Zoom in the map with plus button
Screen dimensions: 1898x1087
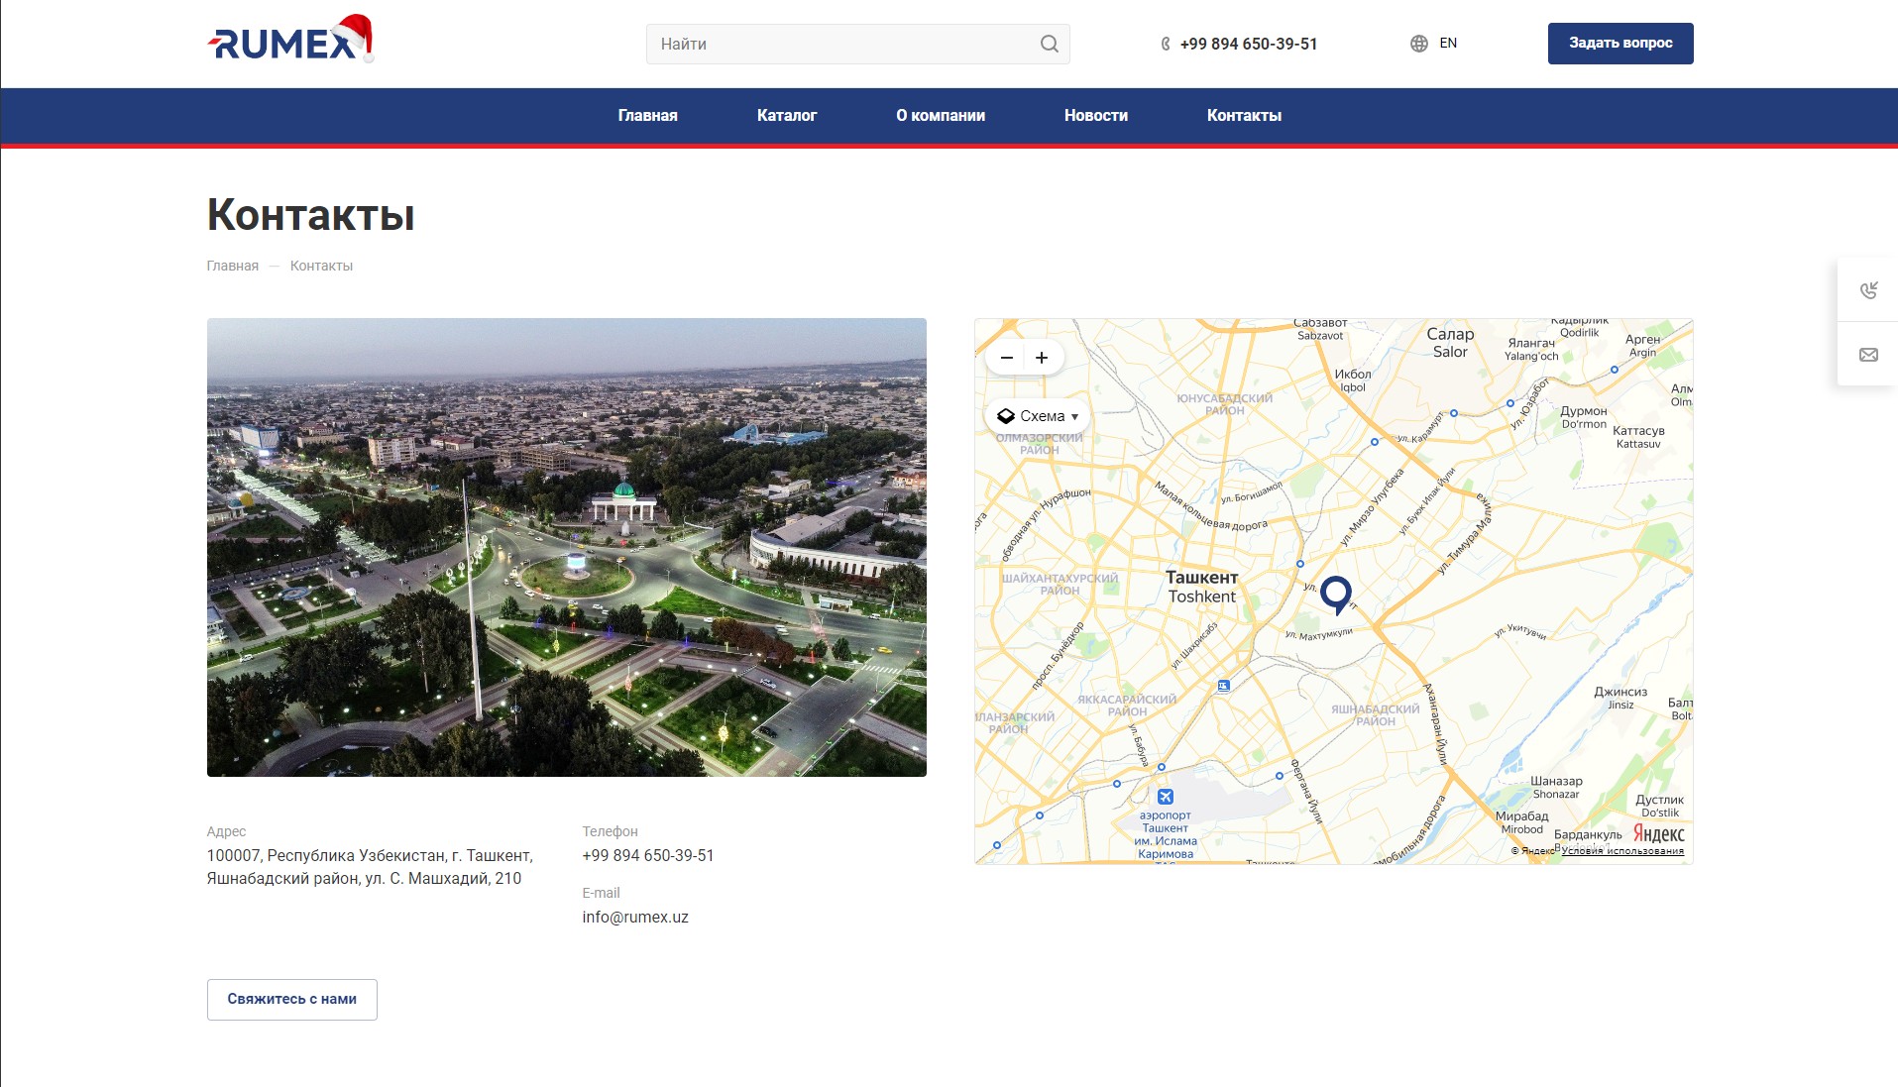point(1042,358)
